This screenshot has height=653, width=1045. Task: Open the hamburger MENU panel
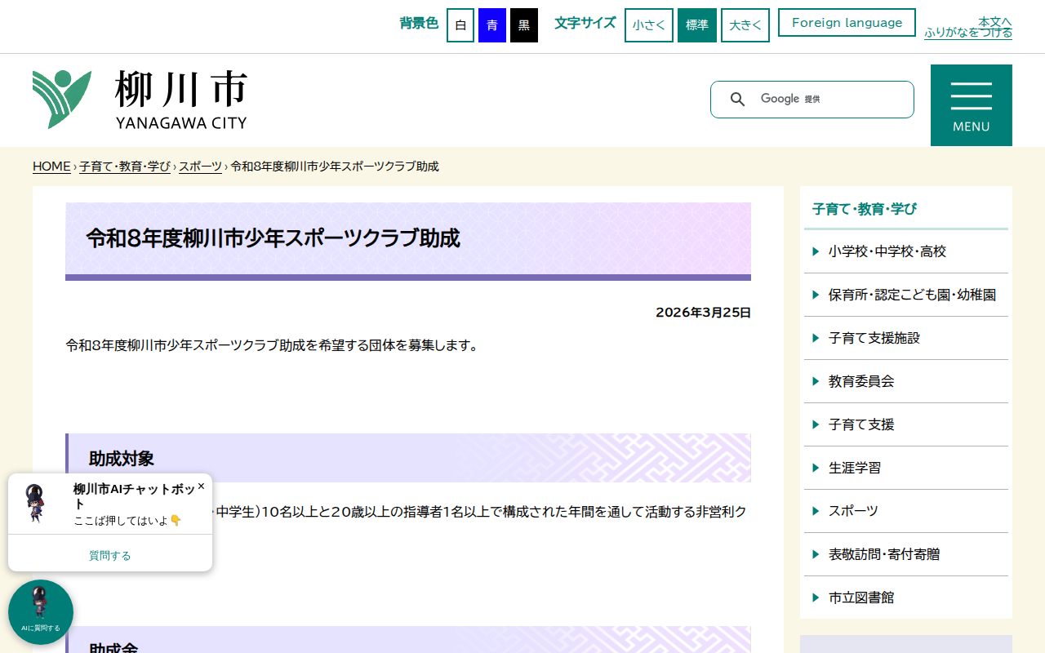tap(971, 104)
